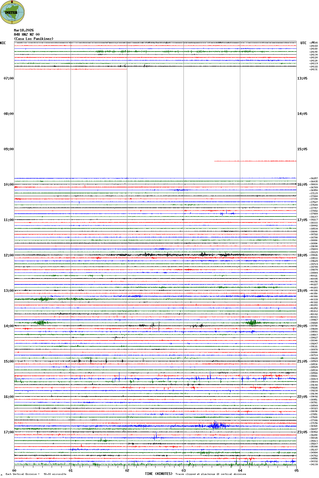The height and width of the screenshot is (478, 319).
Task: Select the Mar18,2026 date text
Action: click(24, 30)
